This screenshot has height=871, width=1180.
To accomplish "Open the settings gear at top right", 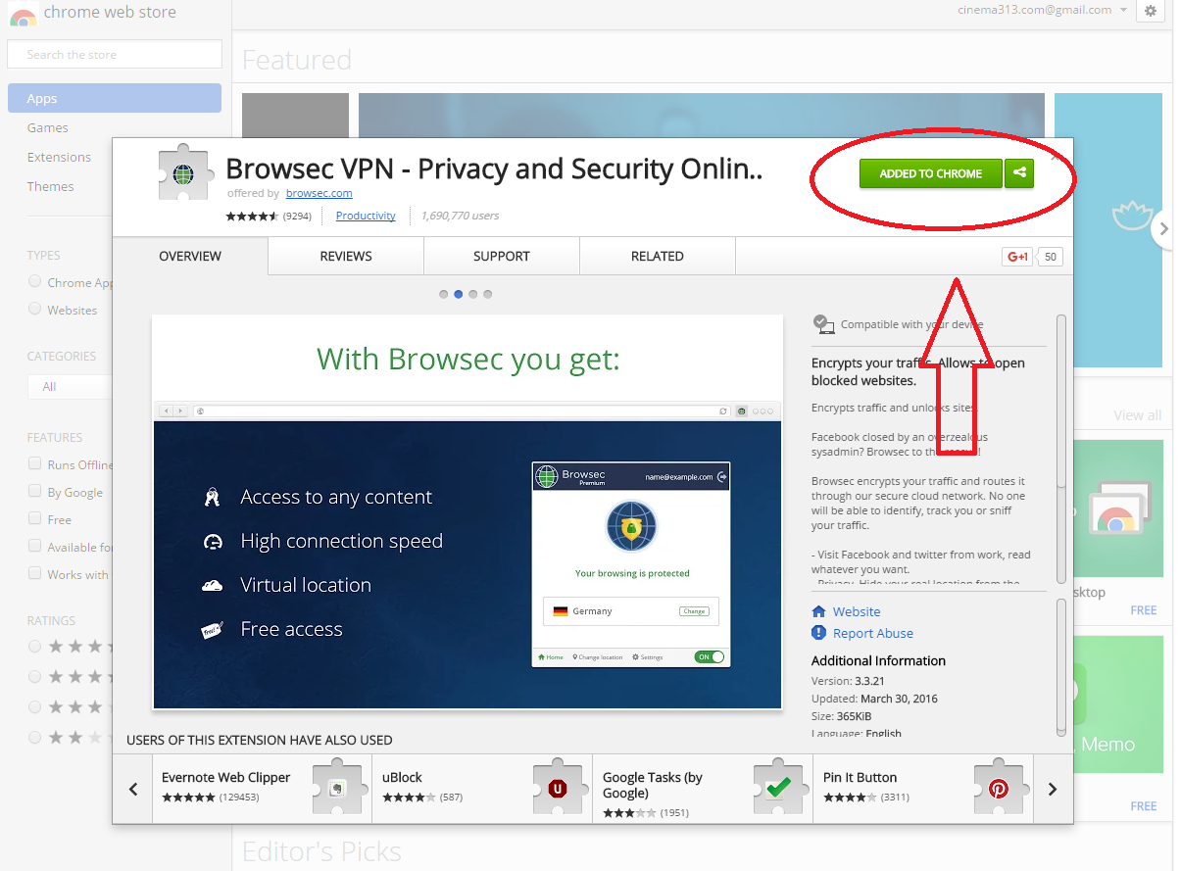I will tap(1151, 11).
